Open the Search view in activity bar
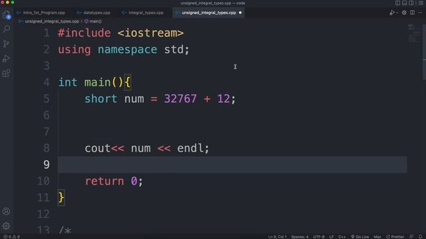 [x=6, y=29]
